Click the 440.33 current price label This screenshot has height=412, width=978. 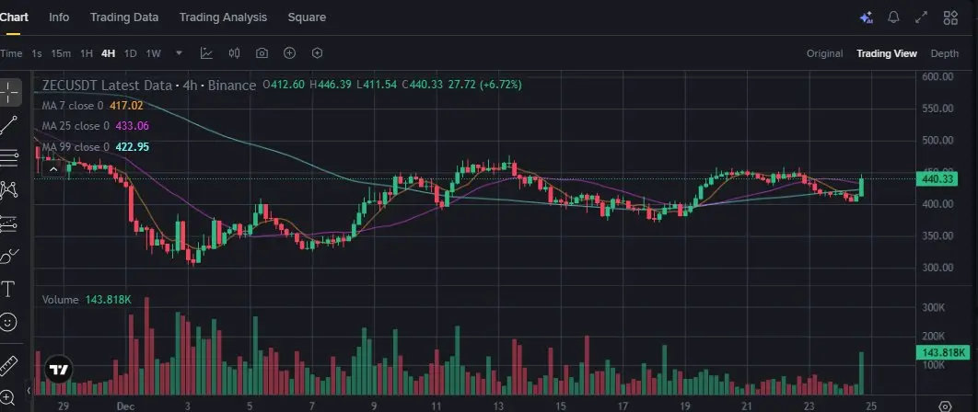(941, 178)
